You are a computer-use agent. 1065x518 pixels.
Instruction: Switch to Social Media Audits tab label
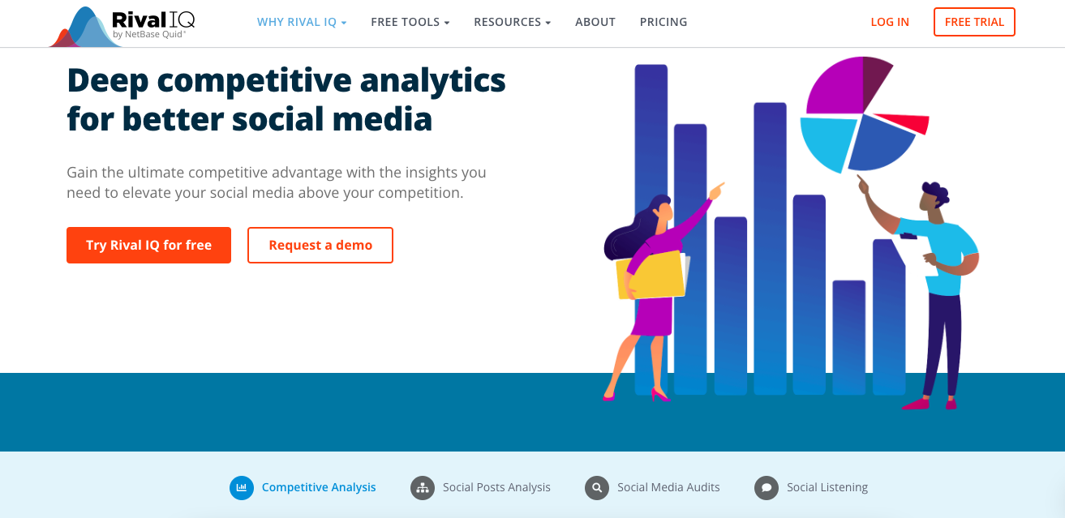click(x=668, y=487)
